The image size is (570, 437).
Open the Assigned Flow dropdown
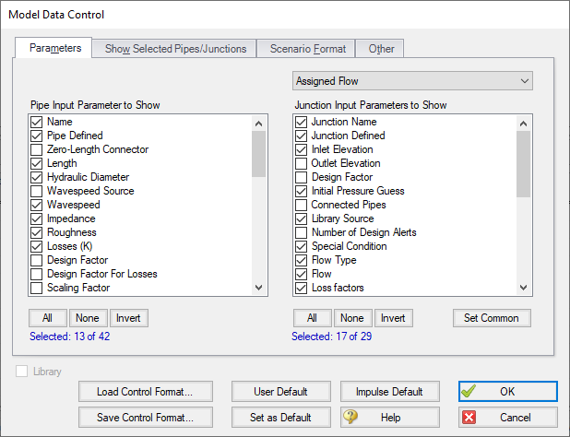point(412,81)
